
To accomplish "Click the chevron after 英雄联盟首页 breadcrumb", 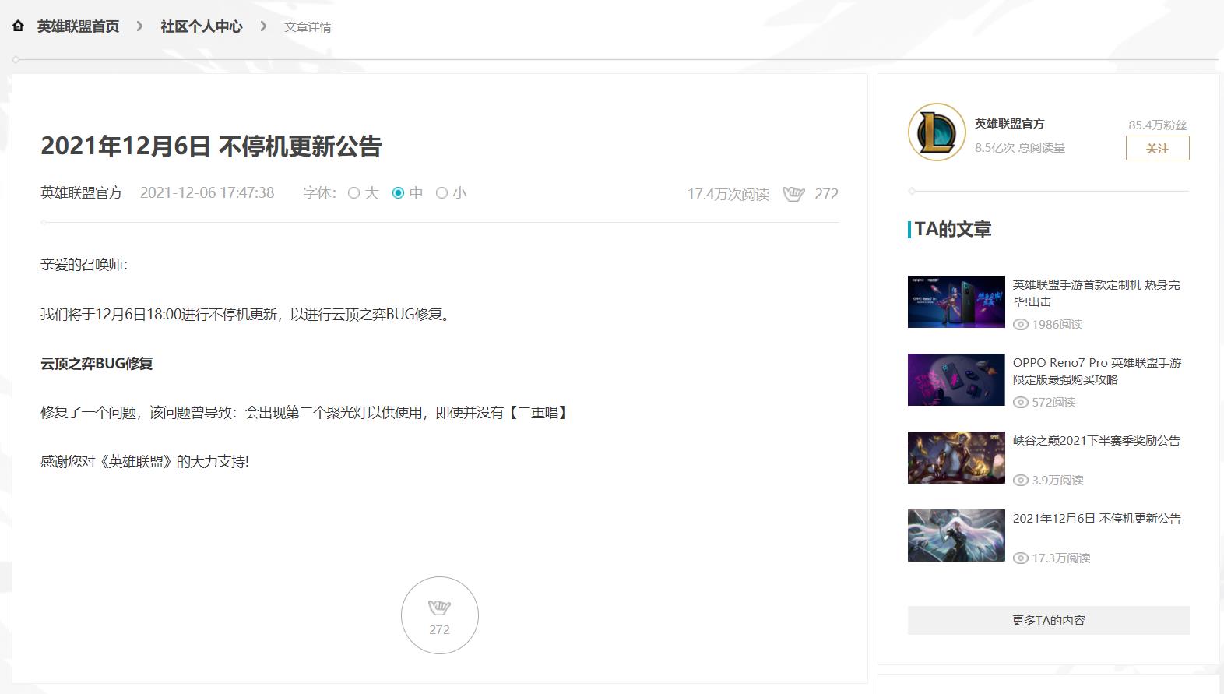I will point(139,26).
